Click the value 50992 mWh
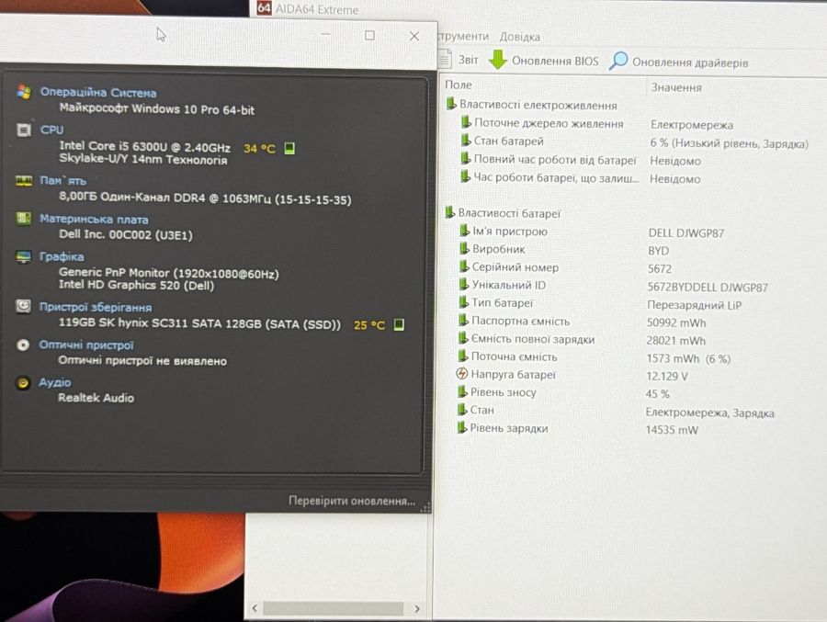The height and width of the screenshot is (622, 827). click(x=676, y=322)
